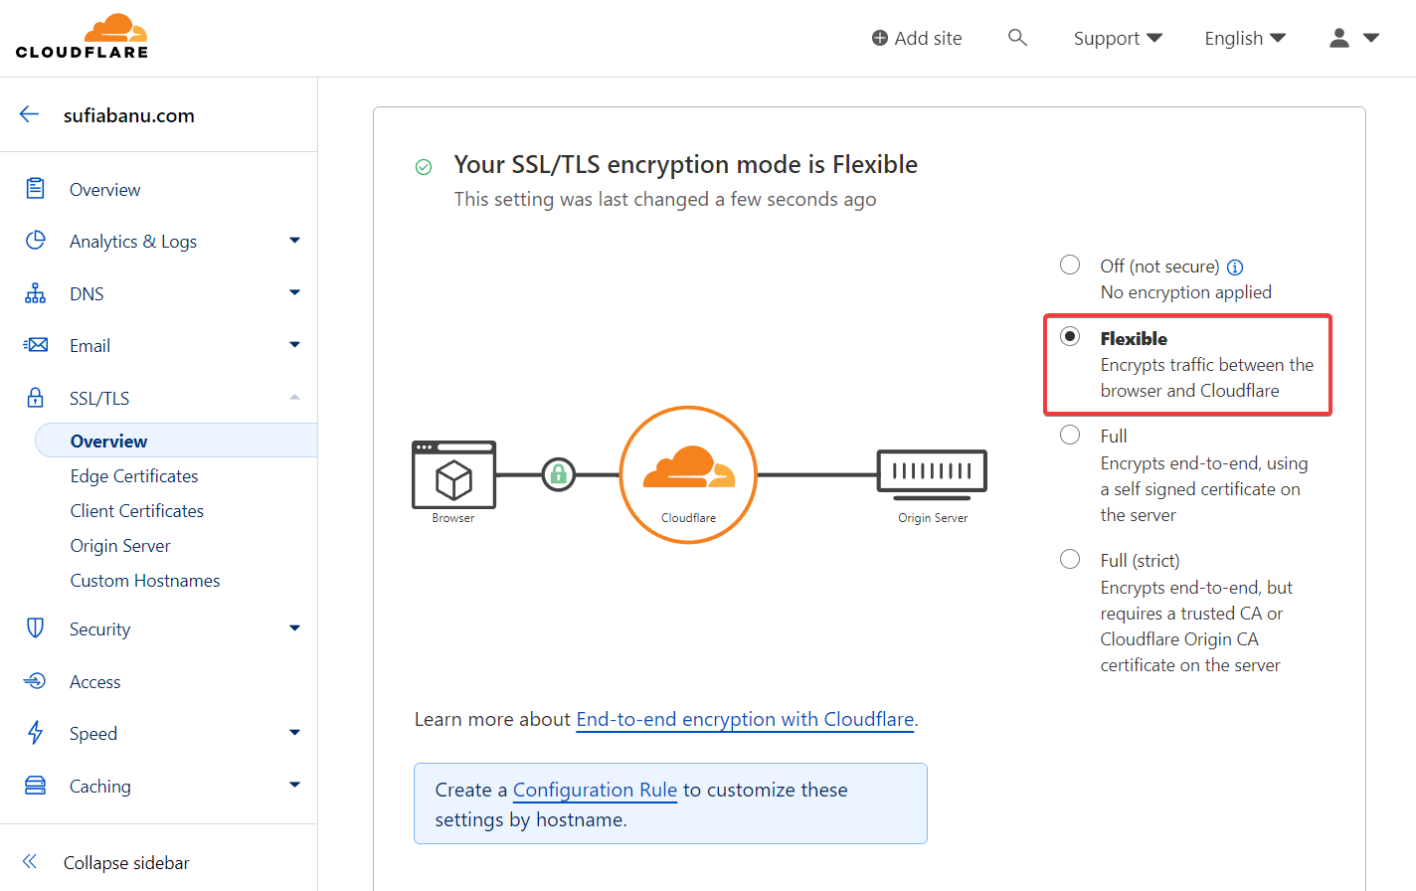This screenshot has width=1416, height=891.
Task: Open Origin Server page
Action: (x=120, y=546)
